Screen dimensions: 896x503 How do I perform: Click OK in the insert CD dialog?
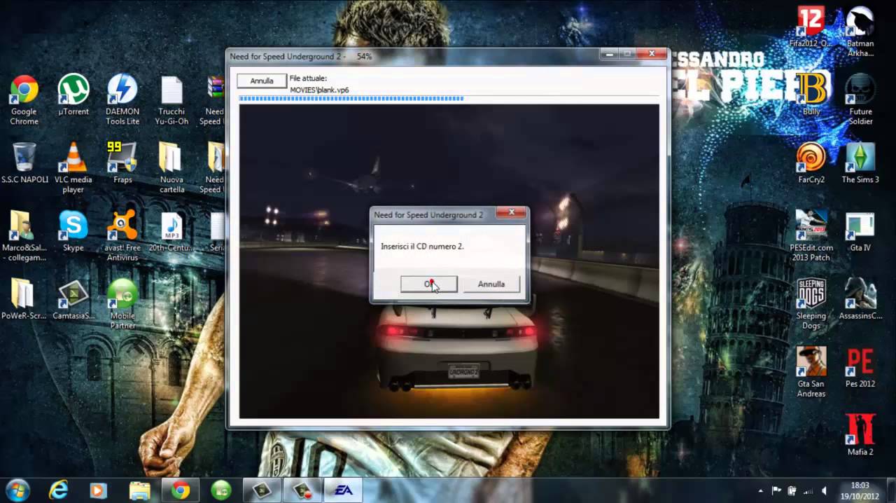pyautogui.click(x=429, y=284)
